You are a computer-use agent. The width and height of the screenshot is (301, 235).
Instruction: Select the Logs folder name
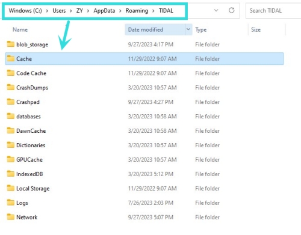22,203
